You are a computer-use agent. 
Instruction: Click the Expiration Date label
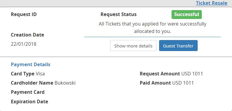29,102
